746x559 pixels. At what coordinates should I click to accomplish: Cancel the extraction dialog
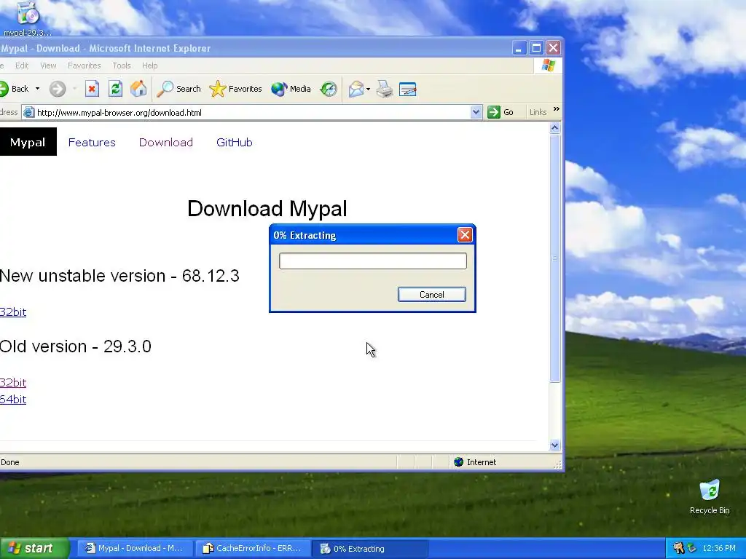pyautogui.click(x=431, y=294)
